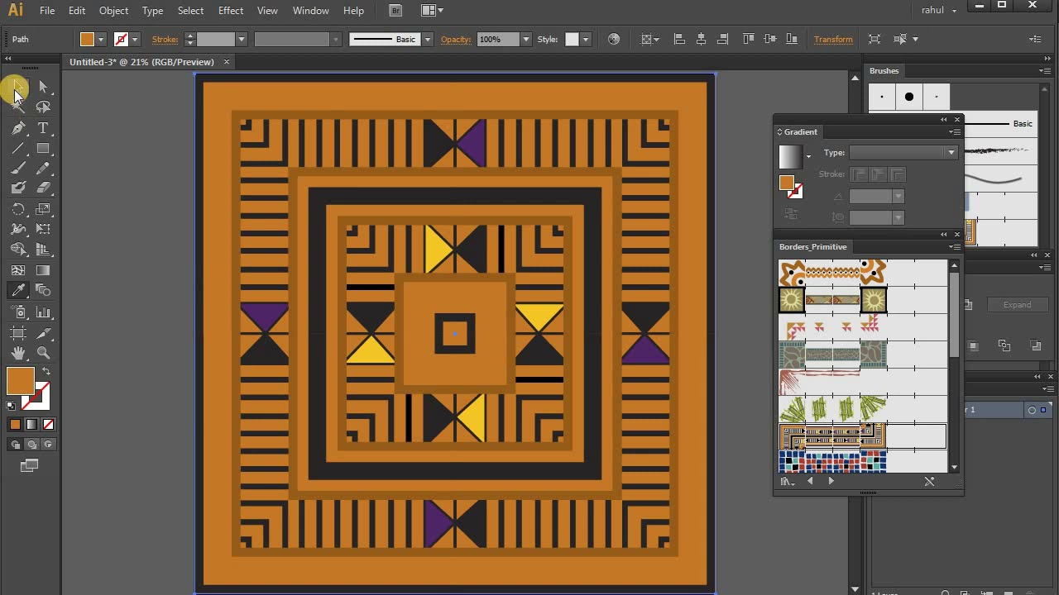
Task: Select the Free Transform tool
Action: tap(43, 229)
